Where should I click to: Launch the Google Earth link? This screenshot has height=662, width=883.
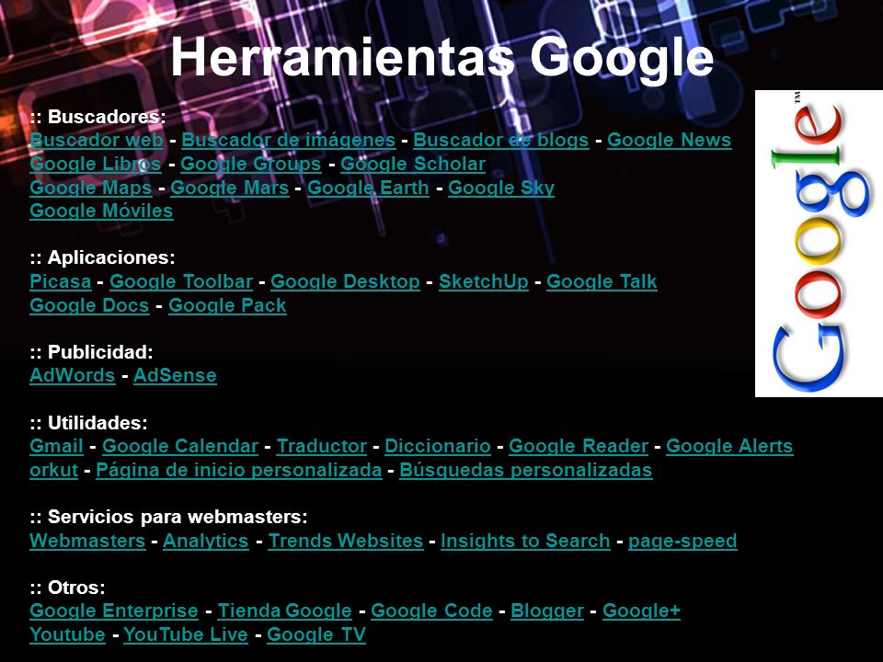point(368,188)
